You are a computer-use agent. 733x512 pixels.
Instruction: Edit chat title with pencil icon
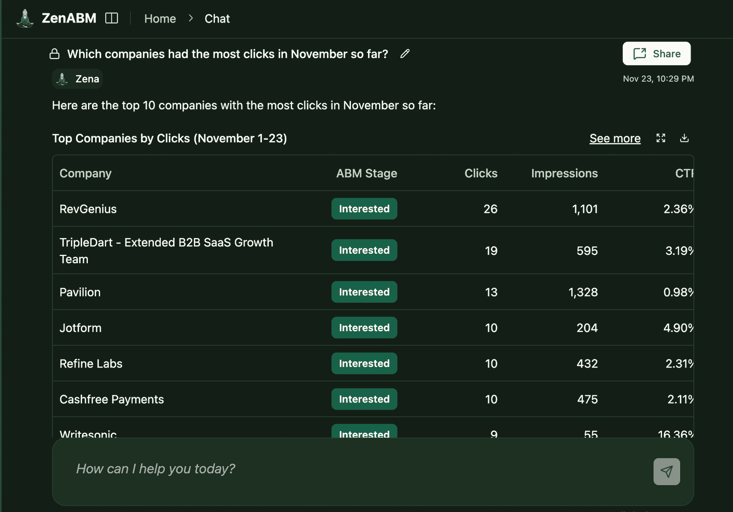[x=405, y=54]
